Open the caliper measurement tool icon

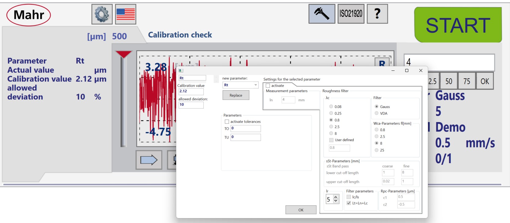[x=322, y=14]
